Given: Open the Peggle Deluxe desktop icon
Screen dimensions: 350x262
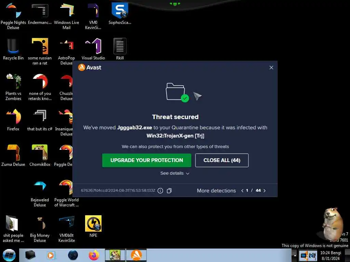Looking at the screenshot, I should coord(63,156).
